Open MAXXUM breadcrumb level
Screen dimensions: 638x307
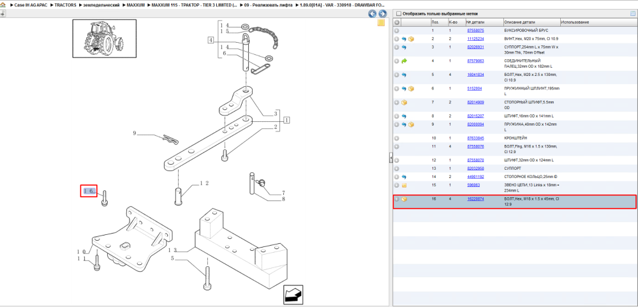(135, 4)
